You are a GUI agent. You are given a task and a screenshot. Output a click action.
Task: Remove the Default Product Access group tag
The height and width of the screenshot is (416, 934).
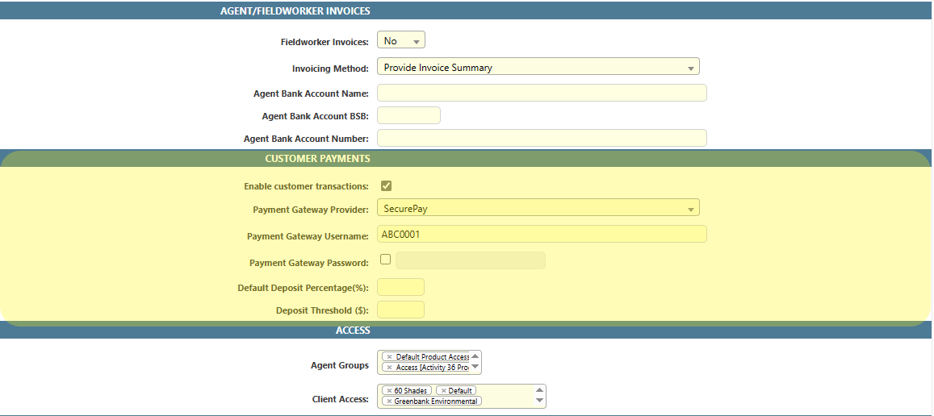pos(389,357)
